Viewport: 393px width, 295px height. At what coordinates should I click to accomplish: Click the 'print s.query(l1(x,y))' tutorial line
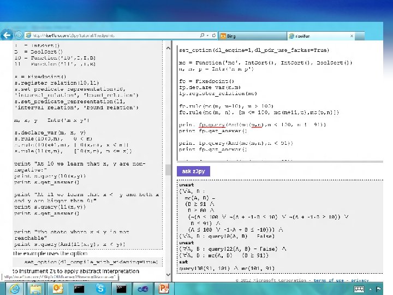50,207
